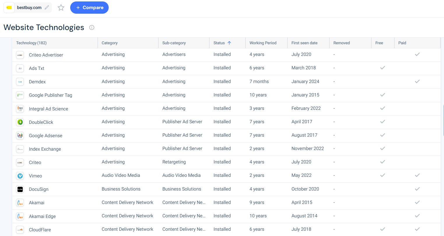
Task: Click the DoubleClick logo icon
Action: [20, 122]
